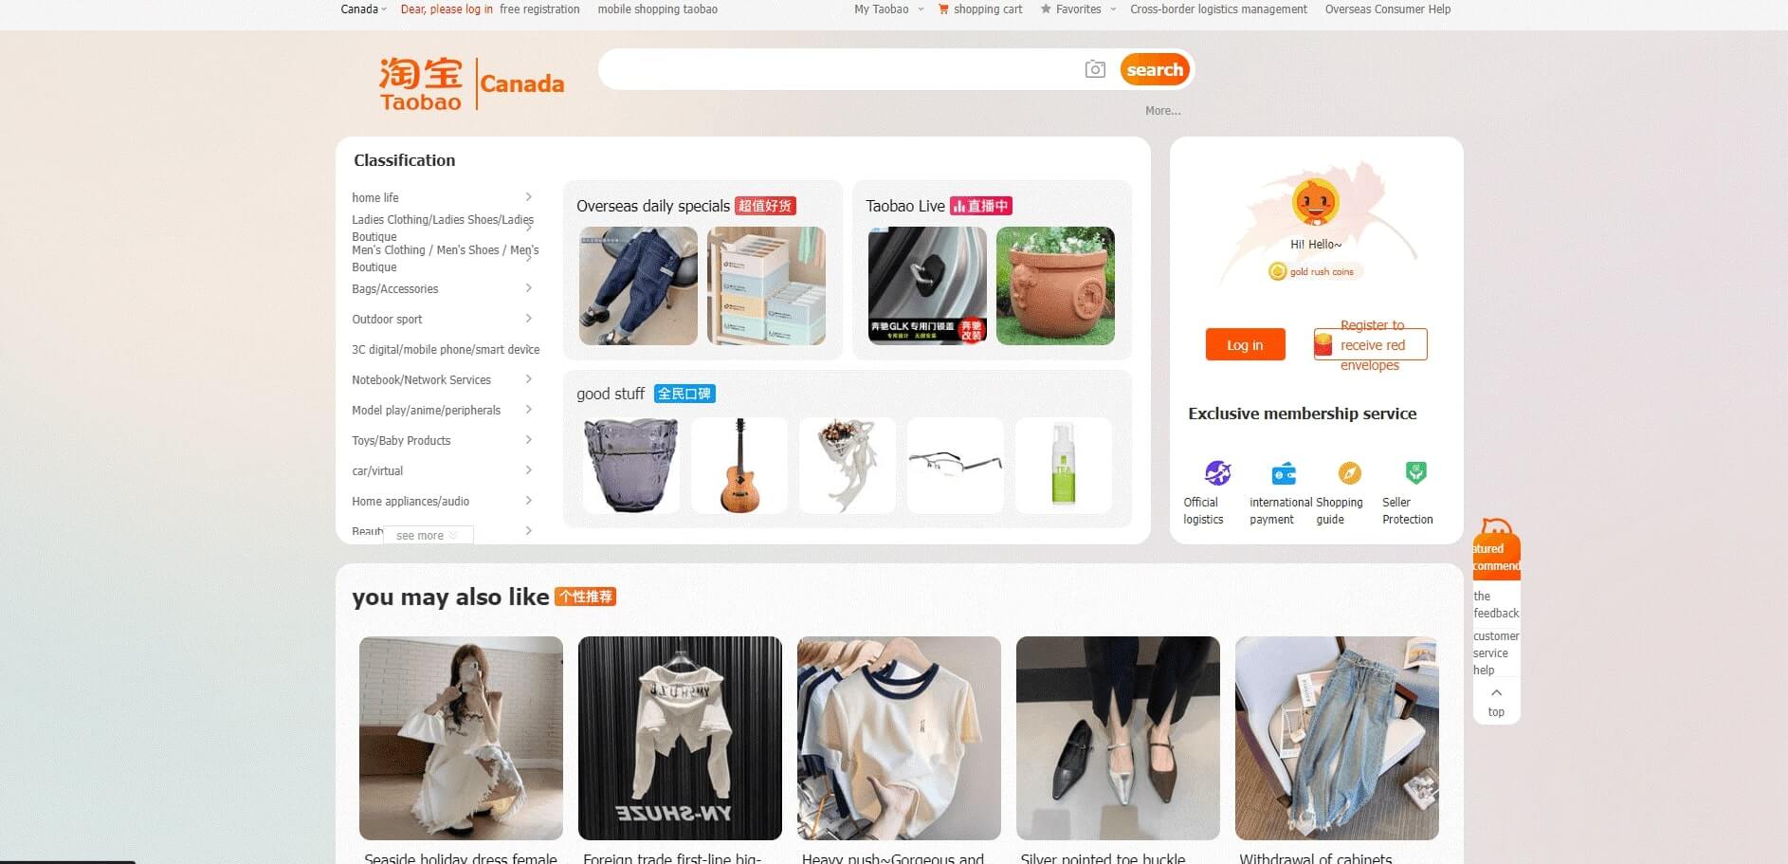The image size is (1788, 864).
Task: Open the Shopping guide compass icon
Action: point(1349,472)
